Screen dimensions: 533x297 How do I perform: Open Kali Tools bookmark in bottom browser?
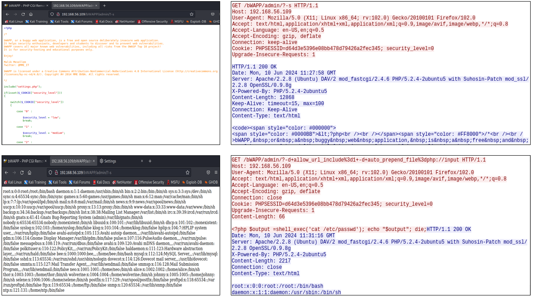coord(58,182)
